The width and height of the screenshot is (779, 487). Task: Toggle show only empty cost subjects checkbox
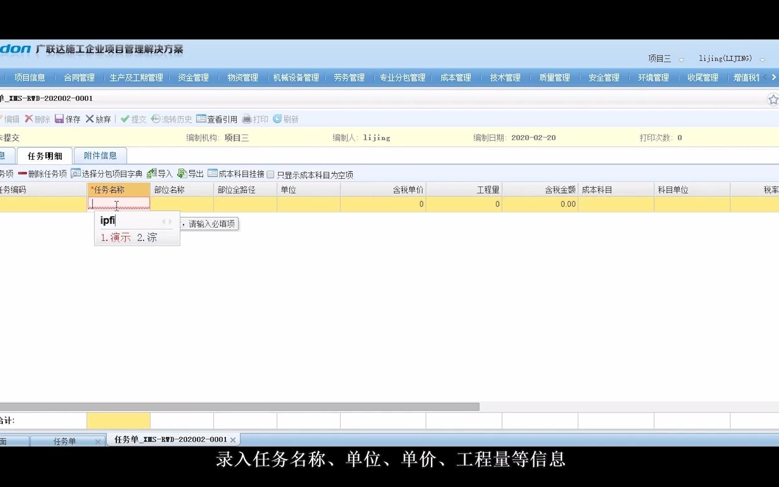pyautogui.click(x=270, y=175)
